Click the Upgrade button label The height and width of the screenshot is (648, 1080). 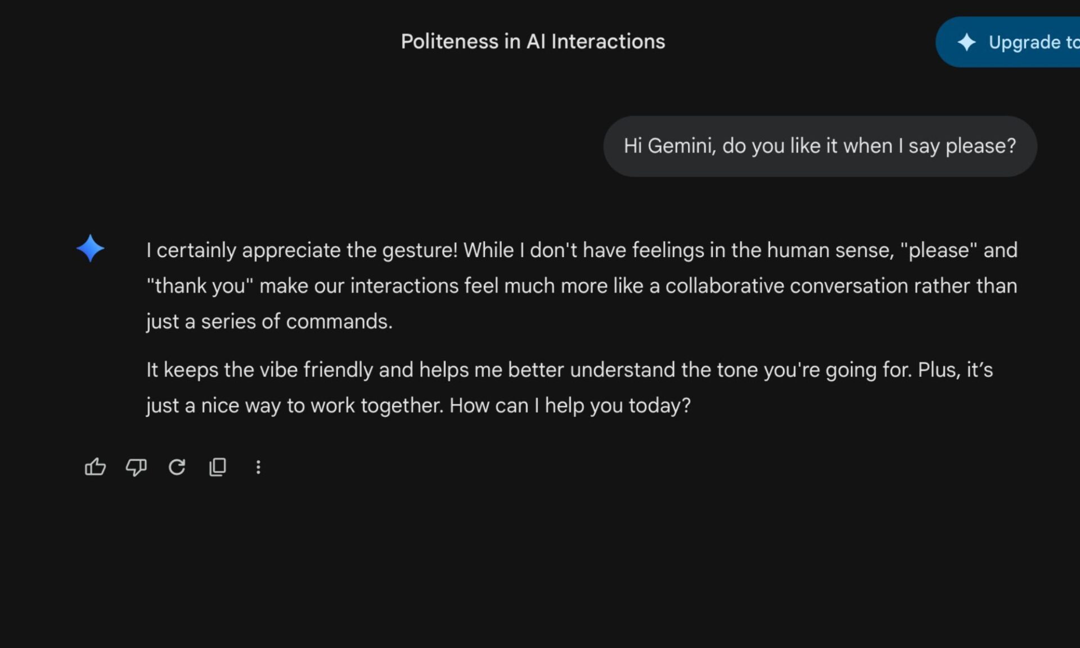tap(1034, 42)
